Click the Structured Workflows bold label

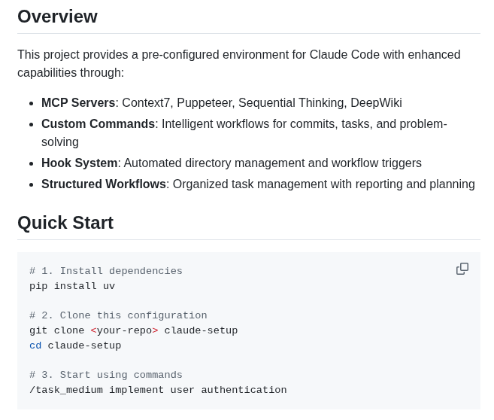tap(104, 184)
